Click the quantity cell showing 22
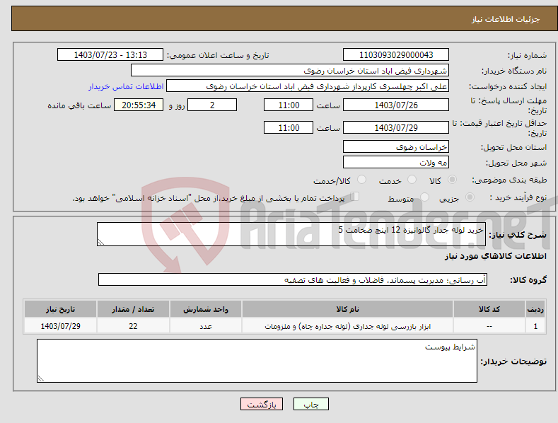The height and width of the screenshot is (423, 558). [133, 326]
